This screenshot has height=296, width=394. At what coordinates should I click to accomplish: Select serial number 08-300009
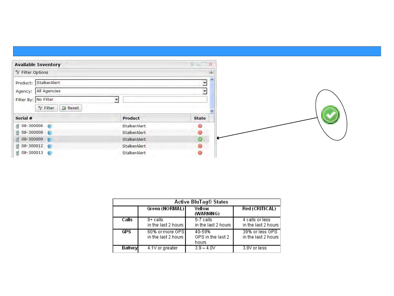(32, 139)
